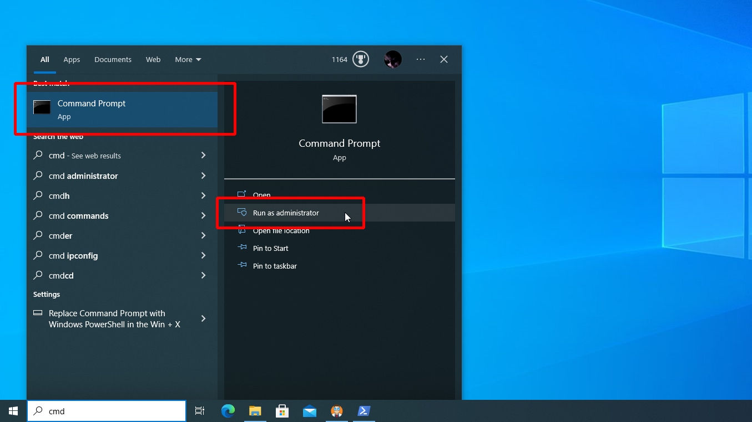Expand arrow beside Replace Command Prompt setting

(204, 318)
